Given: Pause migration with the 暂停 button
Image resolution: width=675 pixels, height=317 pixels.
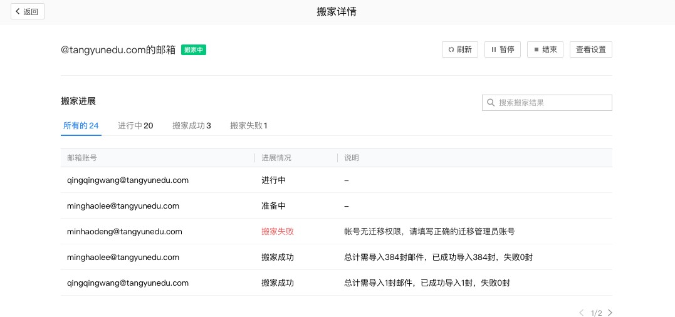Looking at the screenshot, I should point(503,49).
